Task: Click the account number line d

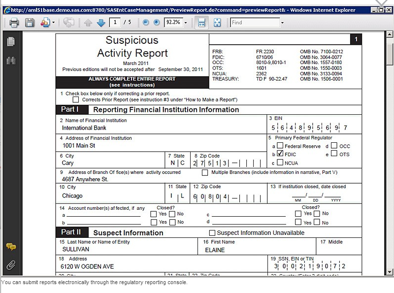Action: (249, 222)
